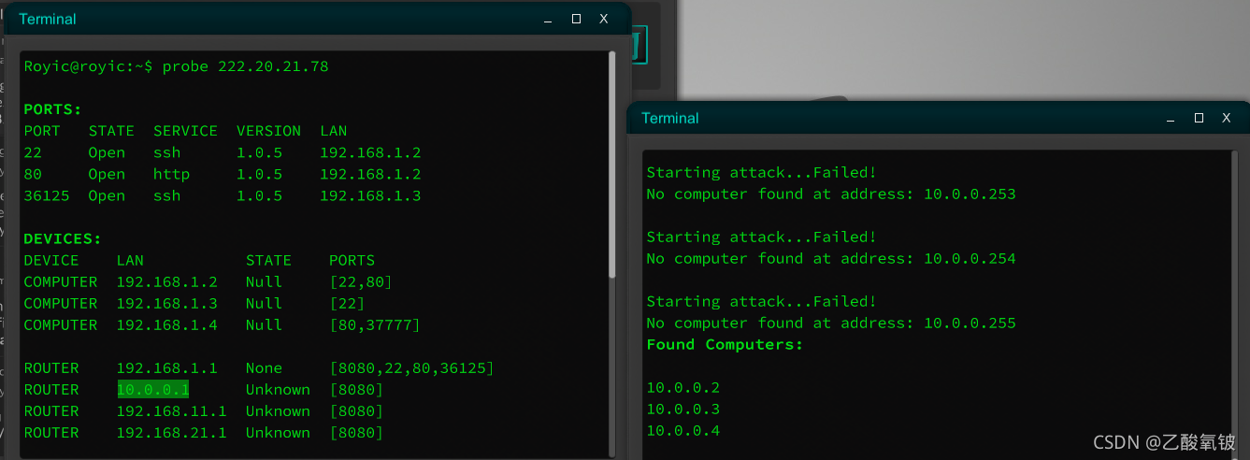
Task: Click 'ssh' in the port 36125 row
Action: click(166, 195)
